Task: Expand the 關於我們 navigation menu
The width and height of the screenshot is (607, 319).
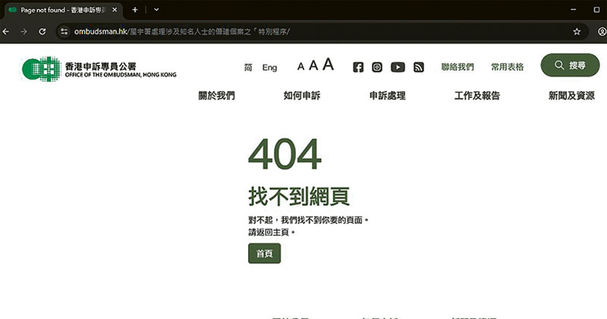Action: (216, 95)
